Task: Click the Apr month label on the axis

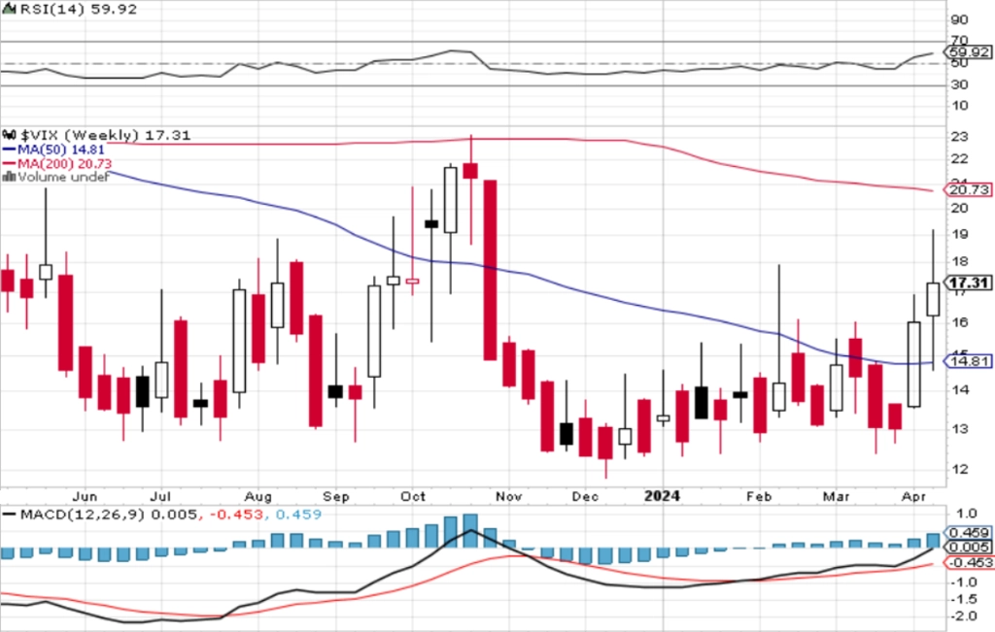Action: pos(913,496)
